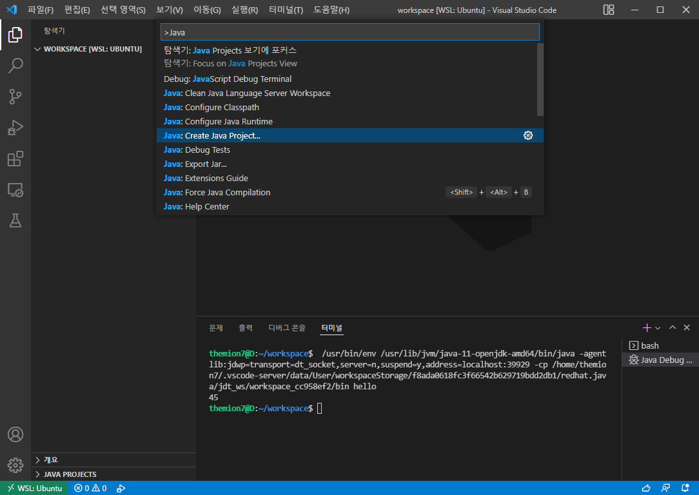Open the 도움말(H) menu
Screen dimensions: 699x495
click(x=331, y=10)
